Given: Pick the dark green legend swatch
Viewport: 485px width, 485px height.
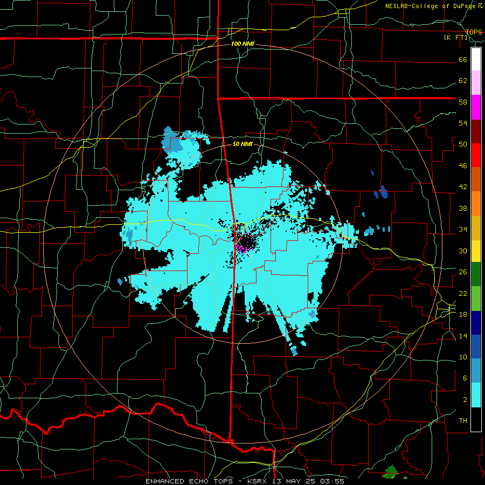Looking at the screenshot, I should 476,274.
